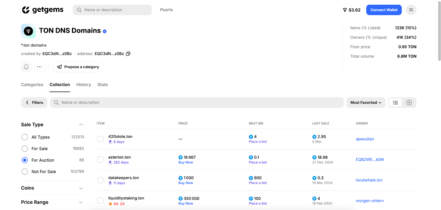Viewport: 441px width, 210px height.
Task: Click Buy Now for liquiditystaking.ton
Action: (186, 204)
